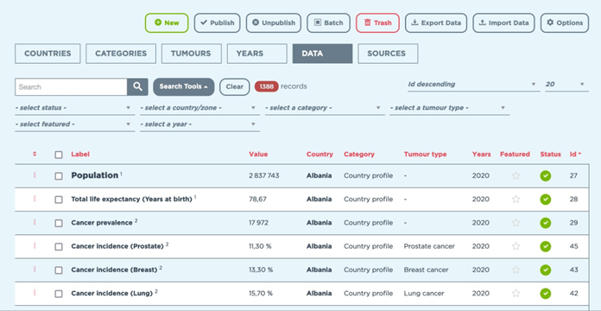Image resolution: width=601 pixels, height=311 pixels.
Task: Sort table by Label column header
Action: pos(80,155)
